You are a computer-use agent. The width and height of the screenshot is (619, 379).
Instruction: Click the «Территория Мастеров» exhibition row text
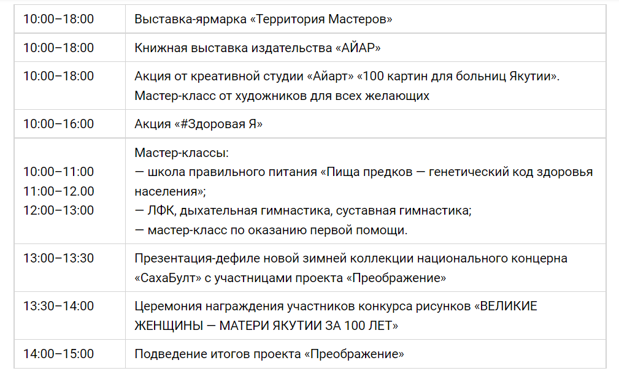[263, 19]
